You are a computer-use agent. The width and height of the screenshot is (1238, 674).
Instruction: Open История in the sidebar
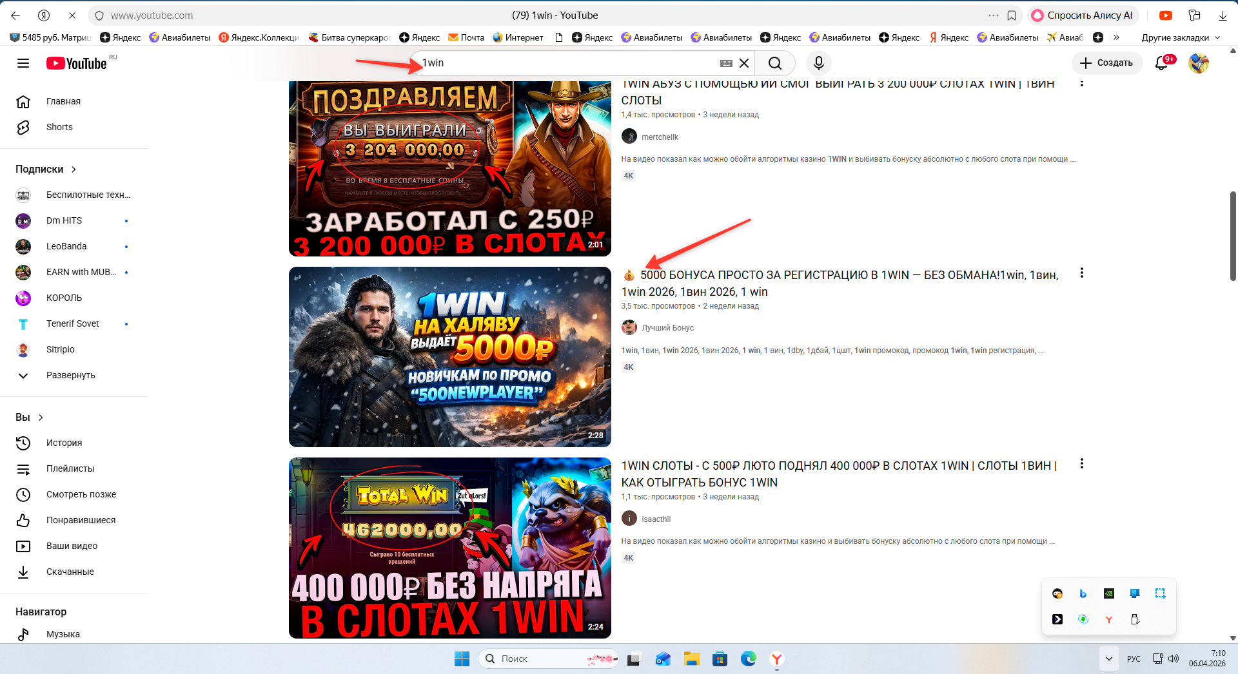tap(64, 443)
